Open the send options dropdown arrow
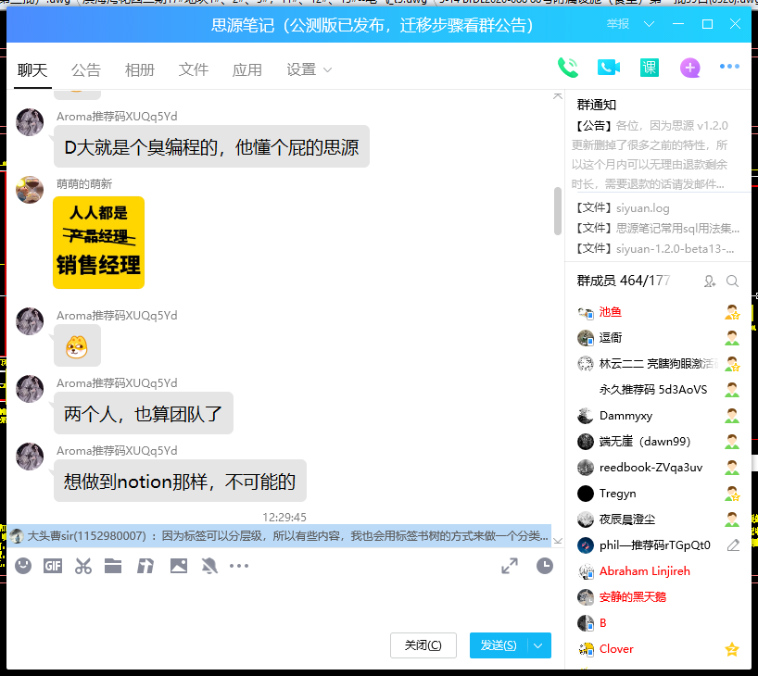 [539, 645]
